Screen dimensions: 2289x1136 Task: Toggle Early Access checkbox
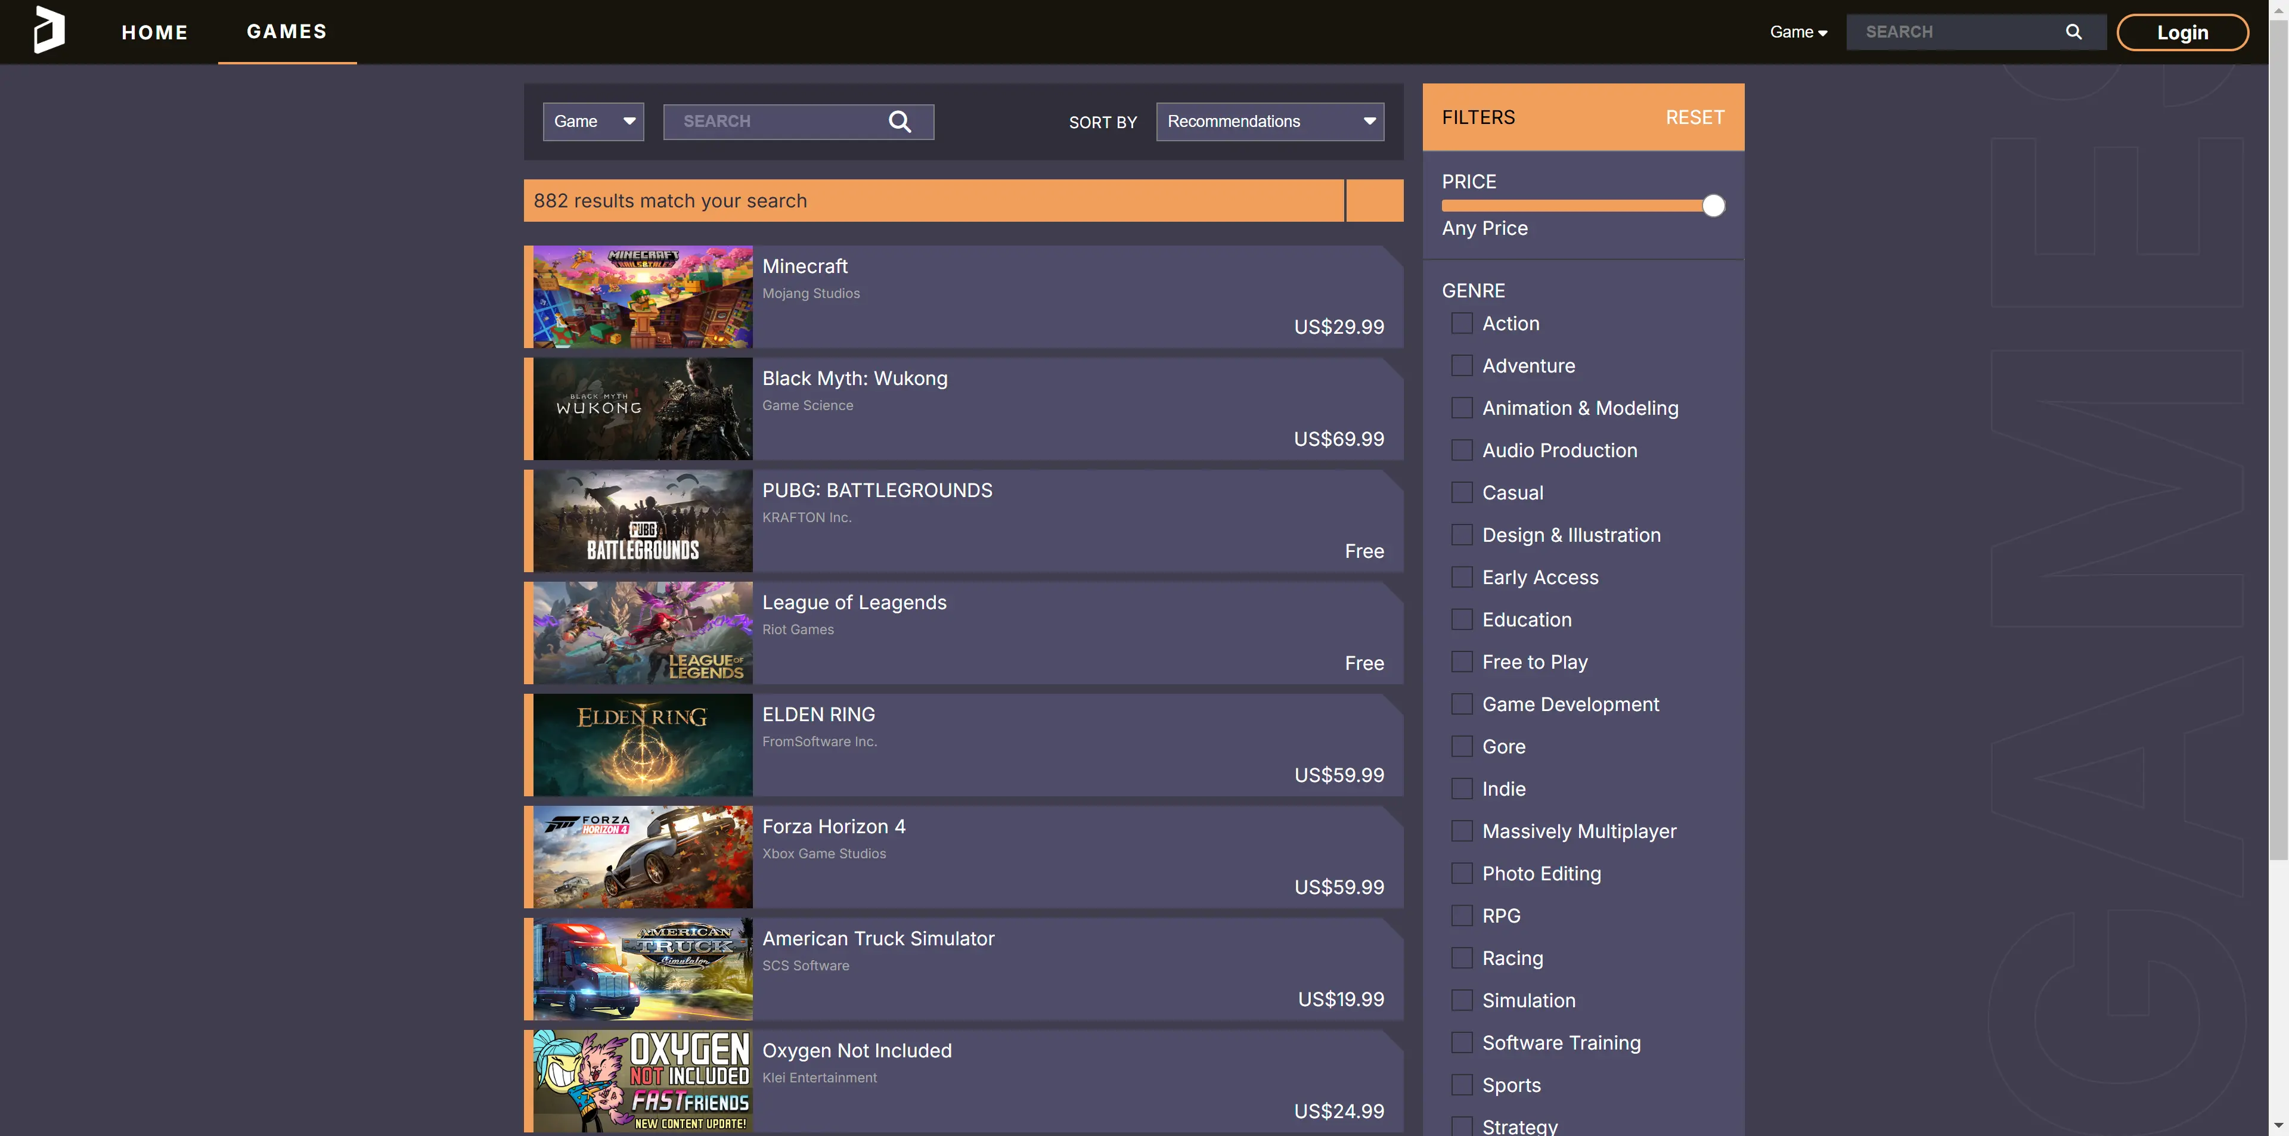click(x=1462, y=578)
